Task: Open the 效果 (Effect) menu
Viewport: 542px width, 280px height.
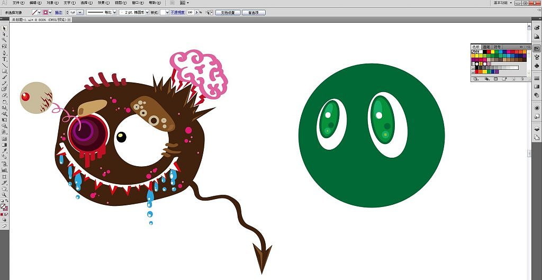Action: click(x=103, y=3)
